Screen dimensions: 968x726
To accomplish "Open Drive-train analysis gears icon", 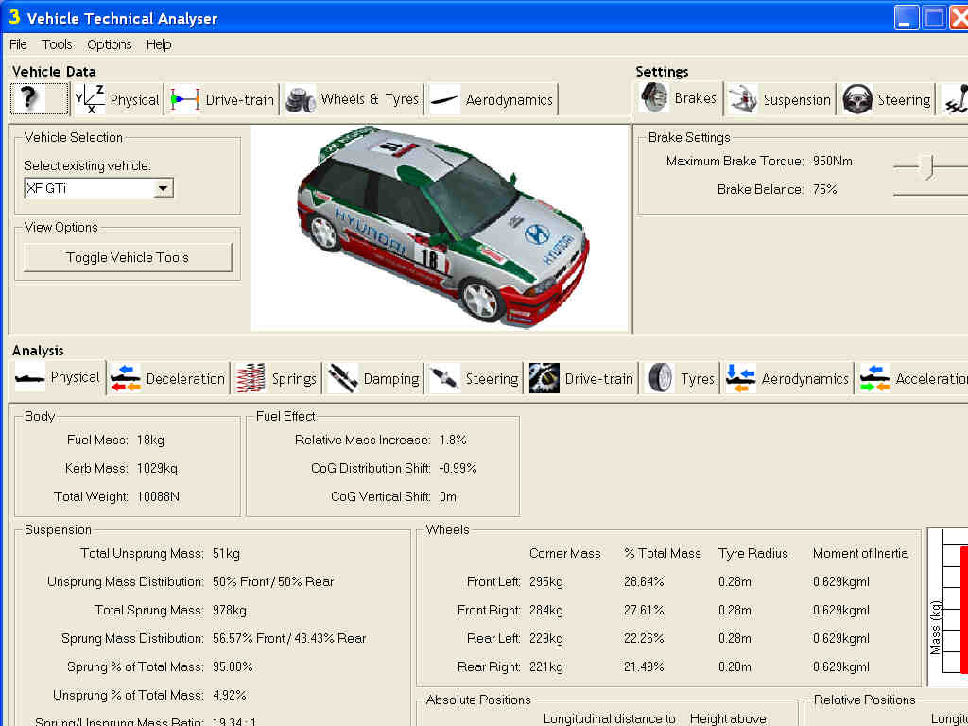I will point(544,378).
